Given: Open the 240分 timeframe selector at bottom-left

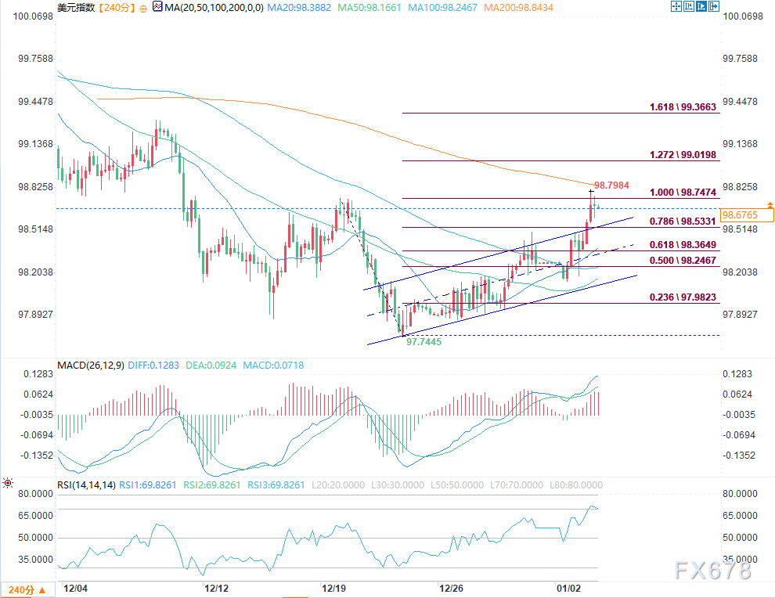Looking at the screenshot, I should 22,589.
